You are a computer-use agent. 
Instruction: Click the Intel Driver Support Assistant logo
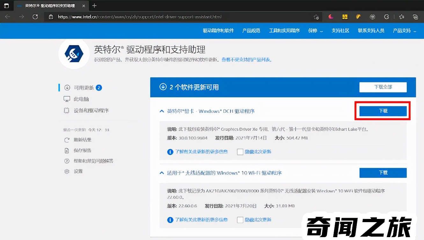74,54
